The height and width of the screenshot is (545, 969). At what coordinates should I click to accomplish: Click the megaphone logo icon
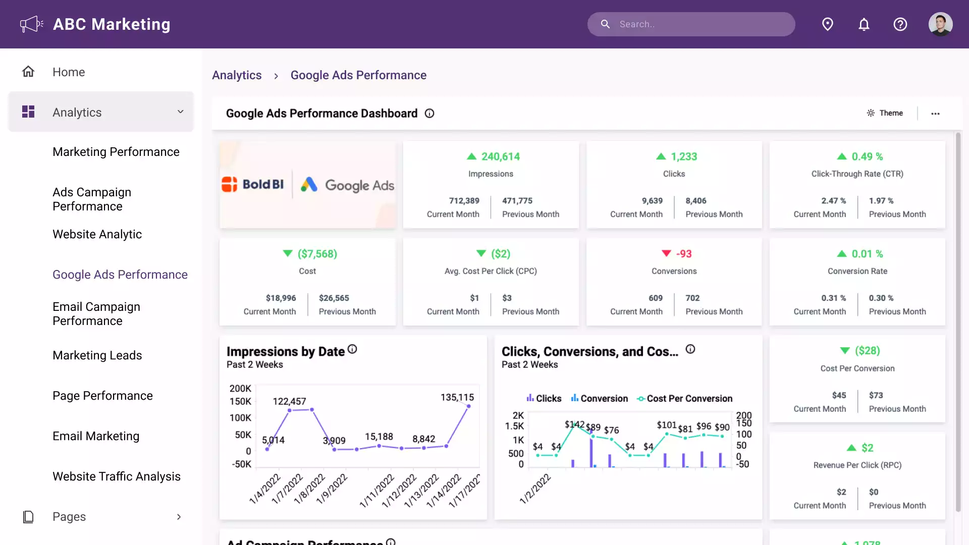31,24
